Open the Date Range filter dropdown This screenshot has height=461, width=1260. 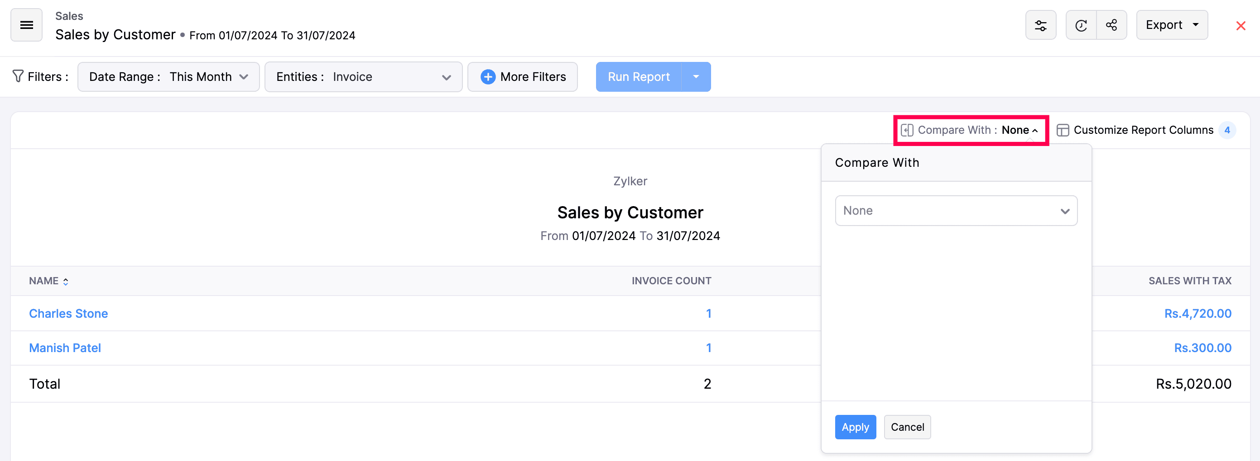168,76
